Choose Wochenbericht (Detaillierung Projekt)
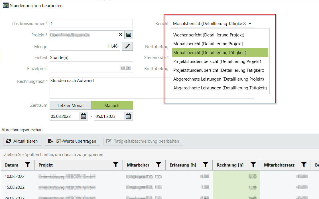 [209, 35]
